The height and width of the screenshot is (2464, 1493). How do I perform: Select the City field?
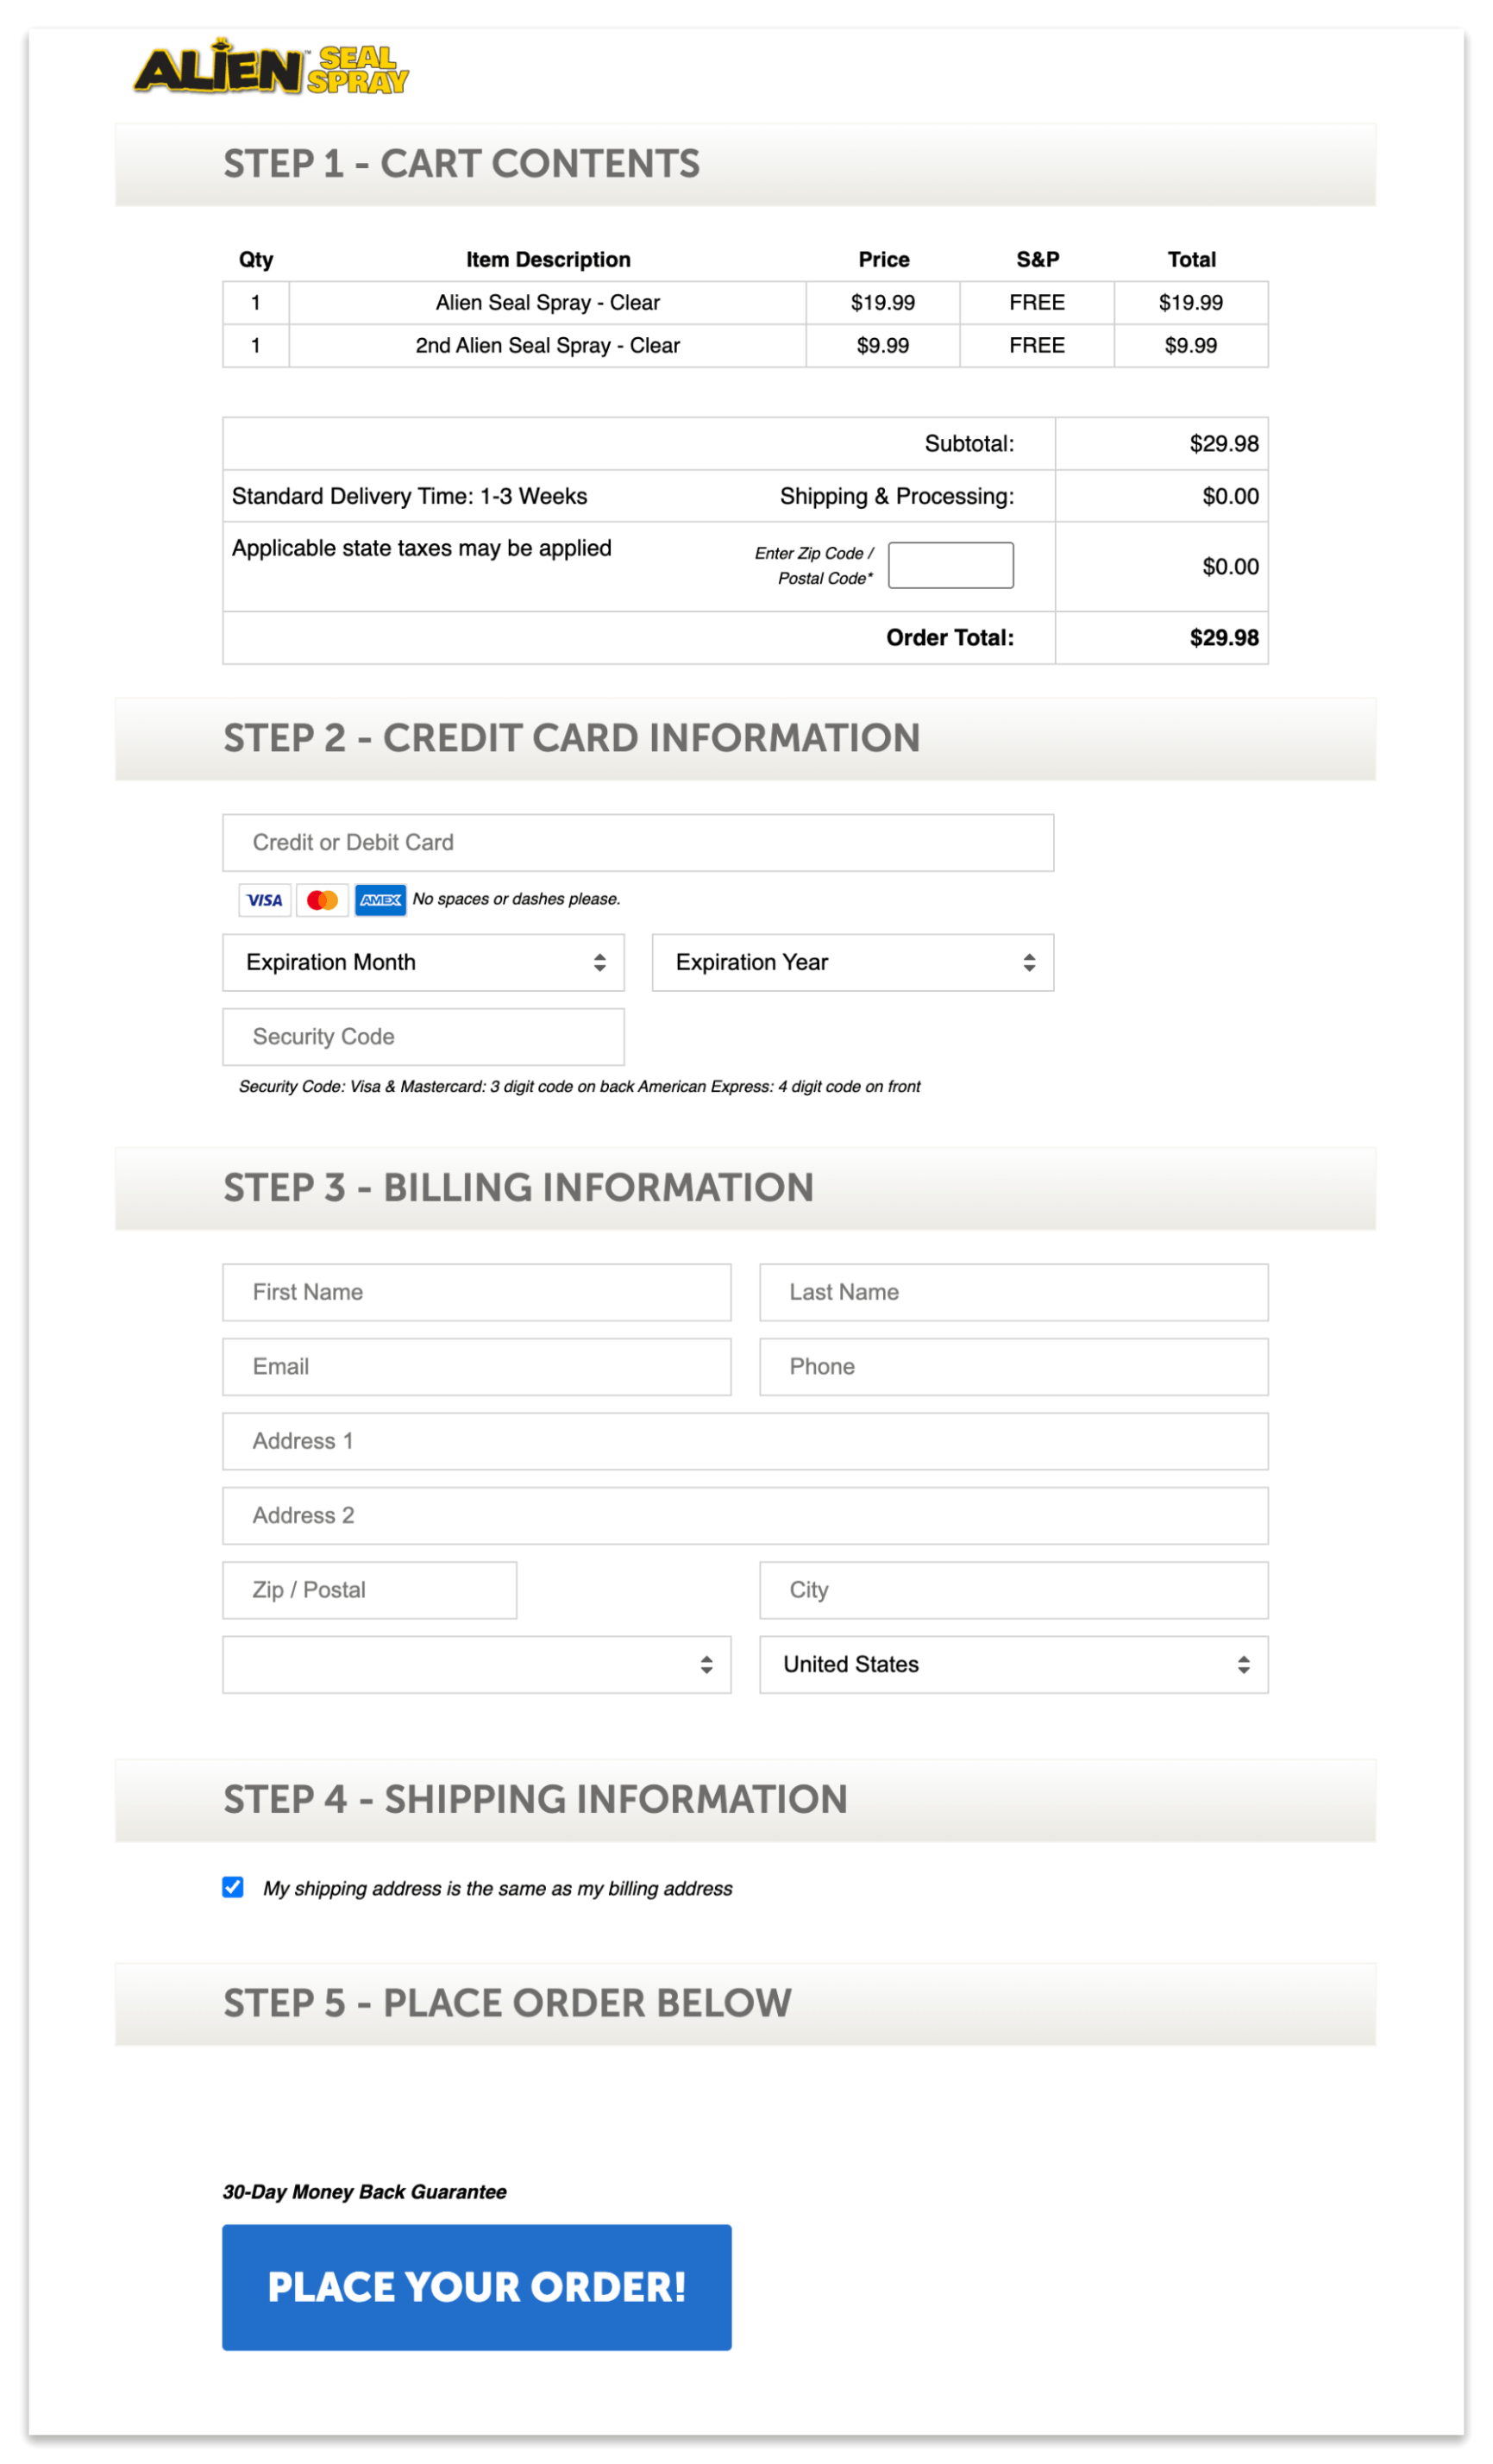1013,1590
